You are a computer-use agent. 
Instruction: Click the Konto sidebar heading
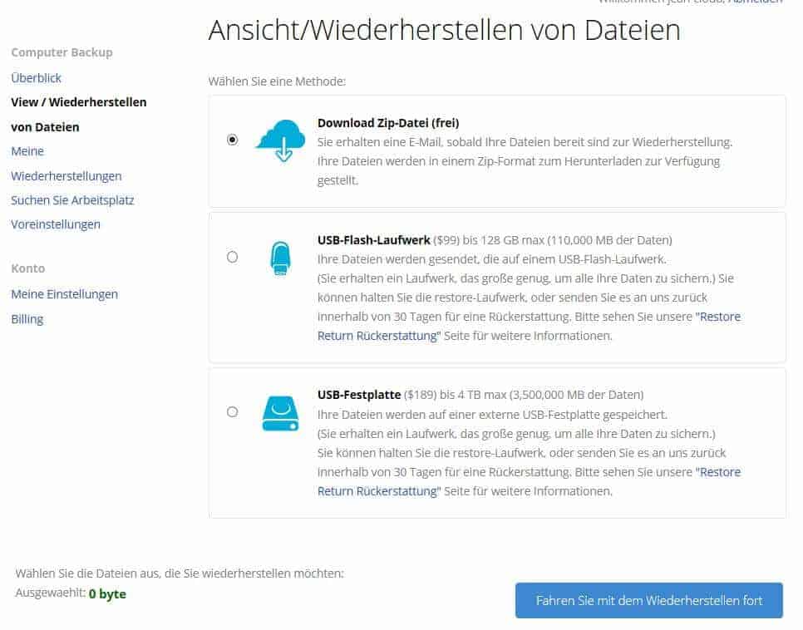tap(28, 268)
